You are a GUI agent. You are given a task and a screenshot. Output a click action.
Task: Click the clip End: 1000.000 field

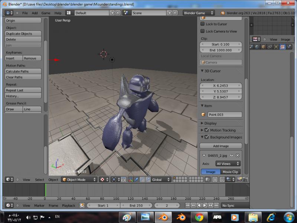point(221,50)
